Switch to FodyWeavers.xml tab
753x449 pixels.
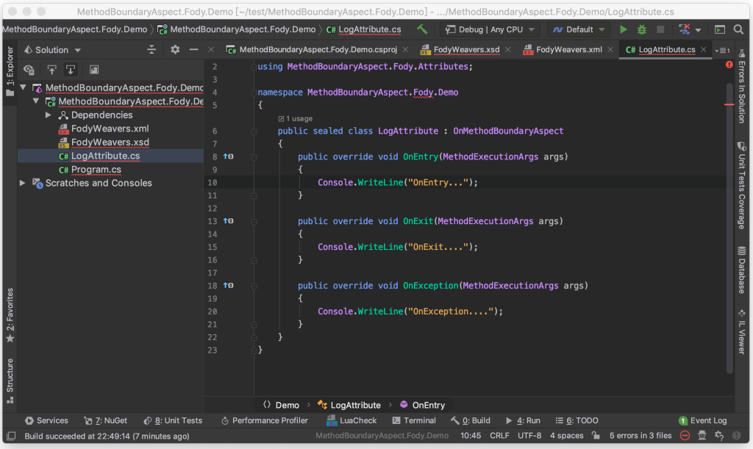pyautogui.click(x=568, y=49)
